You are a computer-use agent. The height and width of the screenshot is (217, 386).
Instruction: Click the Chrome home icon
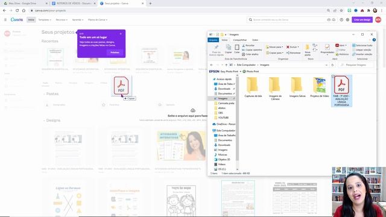(24, 11)
